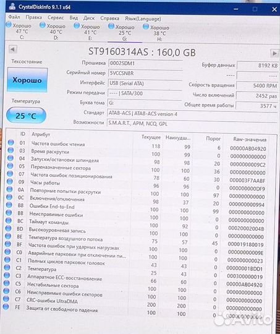Open the Файл menu
280x334 pixels.
coord(14,17)
